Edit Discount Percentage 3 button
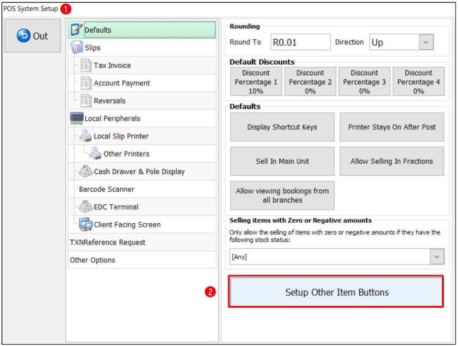The image size is (458, 346). (365, 81)
